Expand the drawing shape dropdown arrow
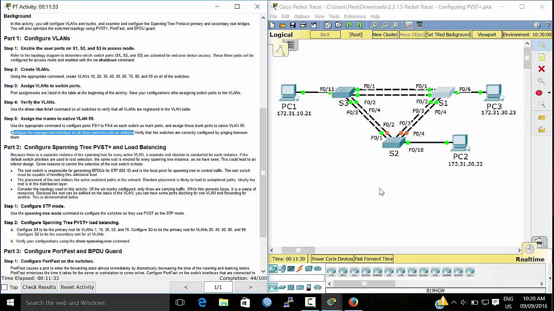 (549, 93)
